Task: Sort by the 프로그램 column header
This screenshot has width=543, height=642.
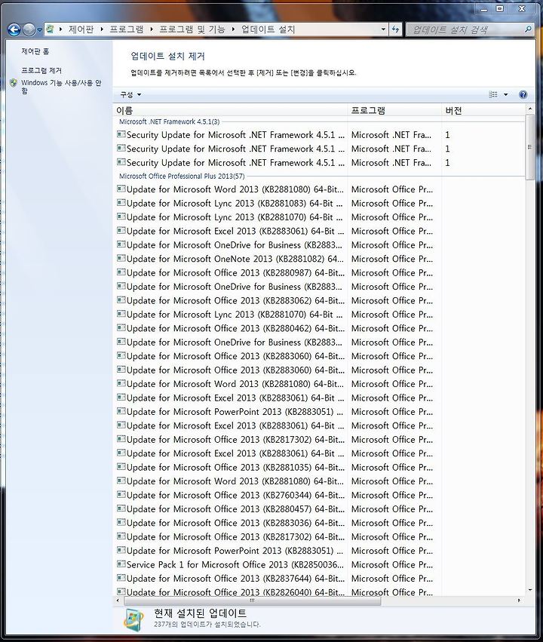Action: (394, 111)
